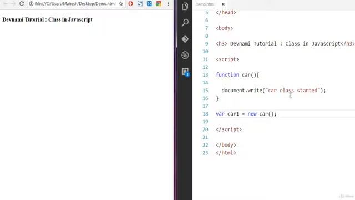Open the Chrome three-dot menu
355x200 pixels.
[x=168, y=4]
